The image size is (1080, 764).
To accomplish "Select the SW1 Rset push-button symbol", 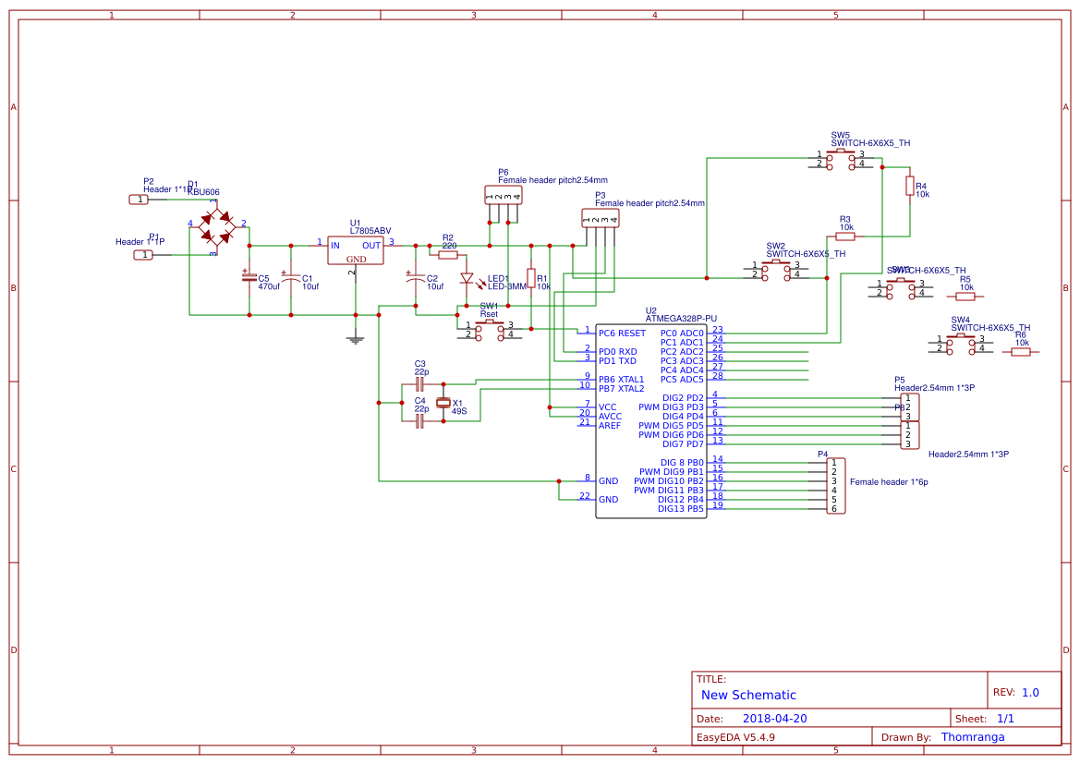I will (x=490, y=330).
